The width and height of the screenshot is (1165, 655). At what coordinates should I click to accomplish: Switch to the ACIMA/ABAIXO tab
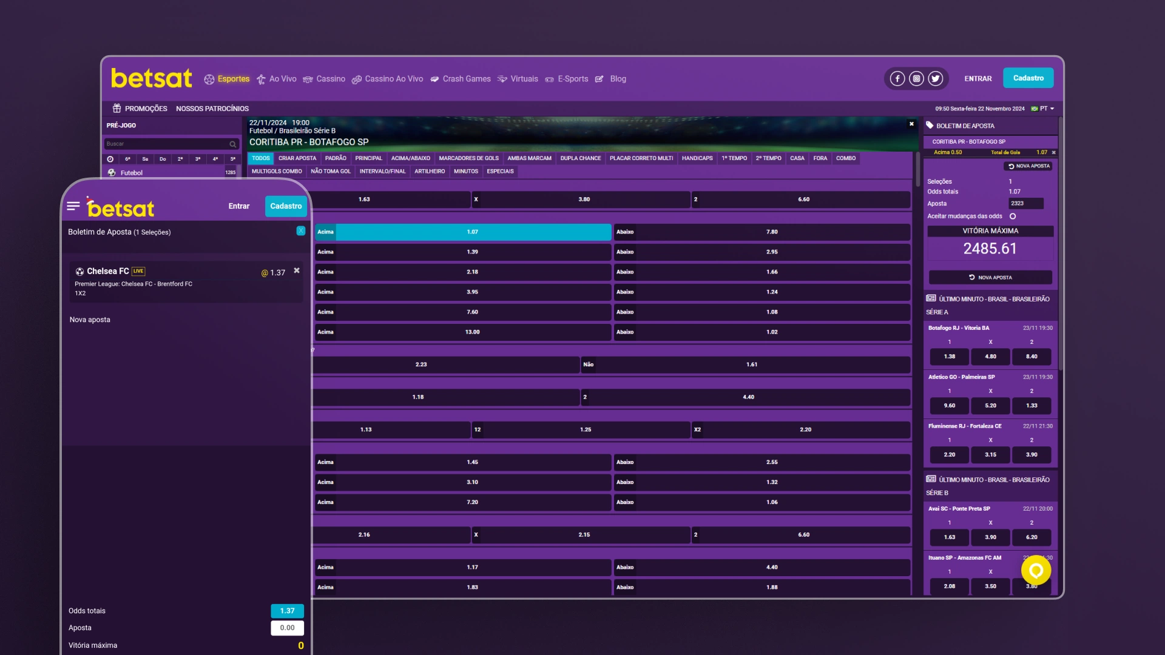(x=411, y=158)
